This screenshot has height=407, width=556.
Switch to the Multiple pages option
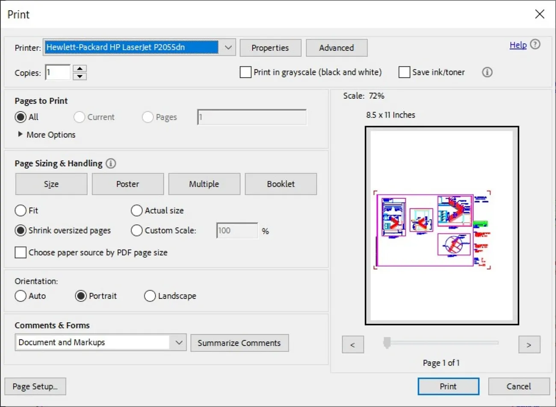[204, 184]
